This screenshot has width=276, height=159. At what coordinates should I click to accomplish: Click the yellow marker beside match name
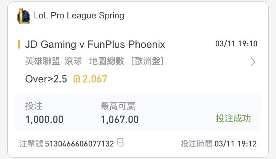tap(19, 44)
